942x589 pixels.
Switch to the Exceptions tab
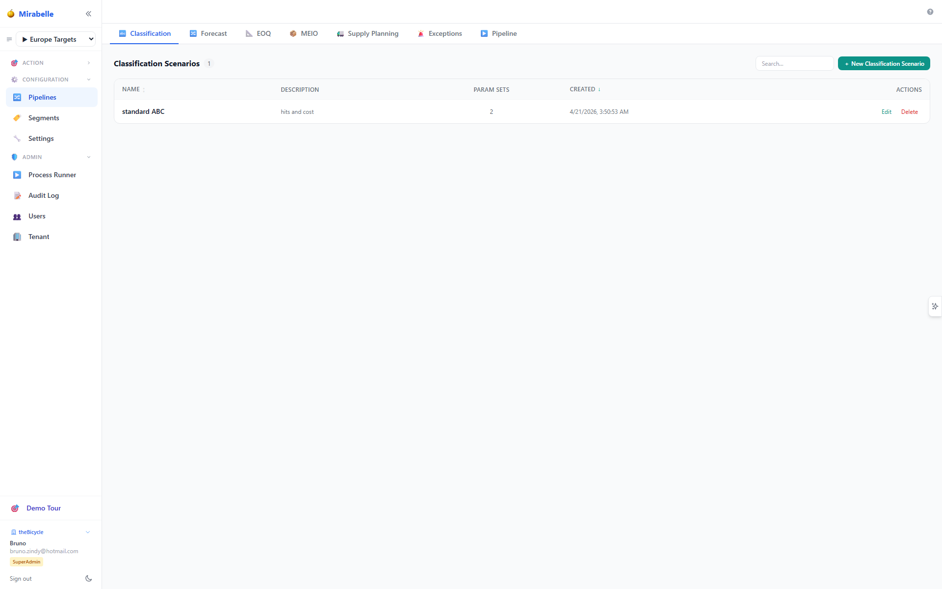440,33
